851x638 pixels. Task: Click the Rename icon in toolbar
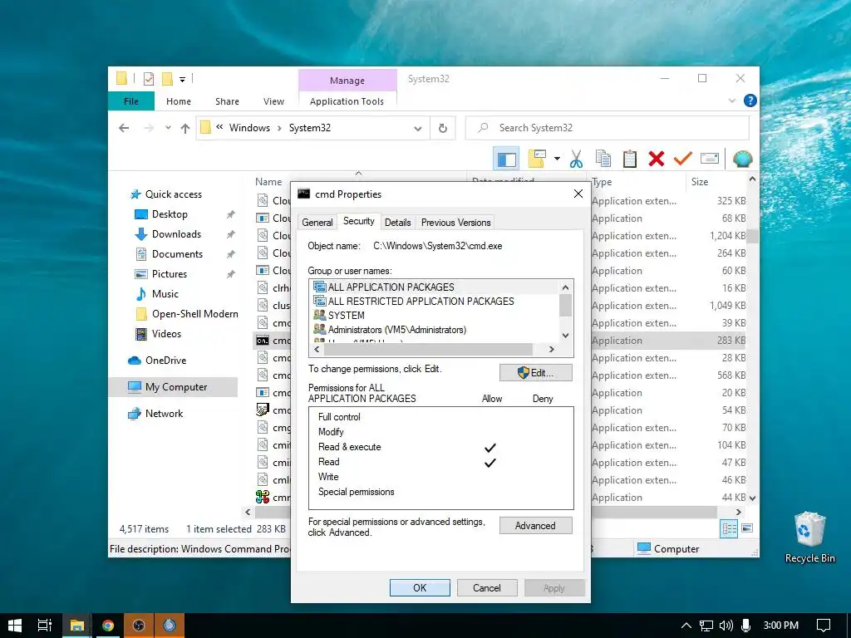710,159
